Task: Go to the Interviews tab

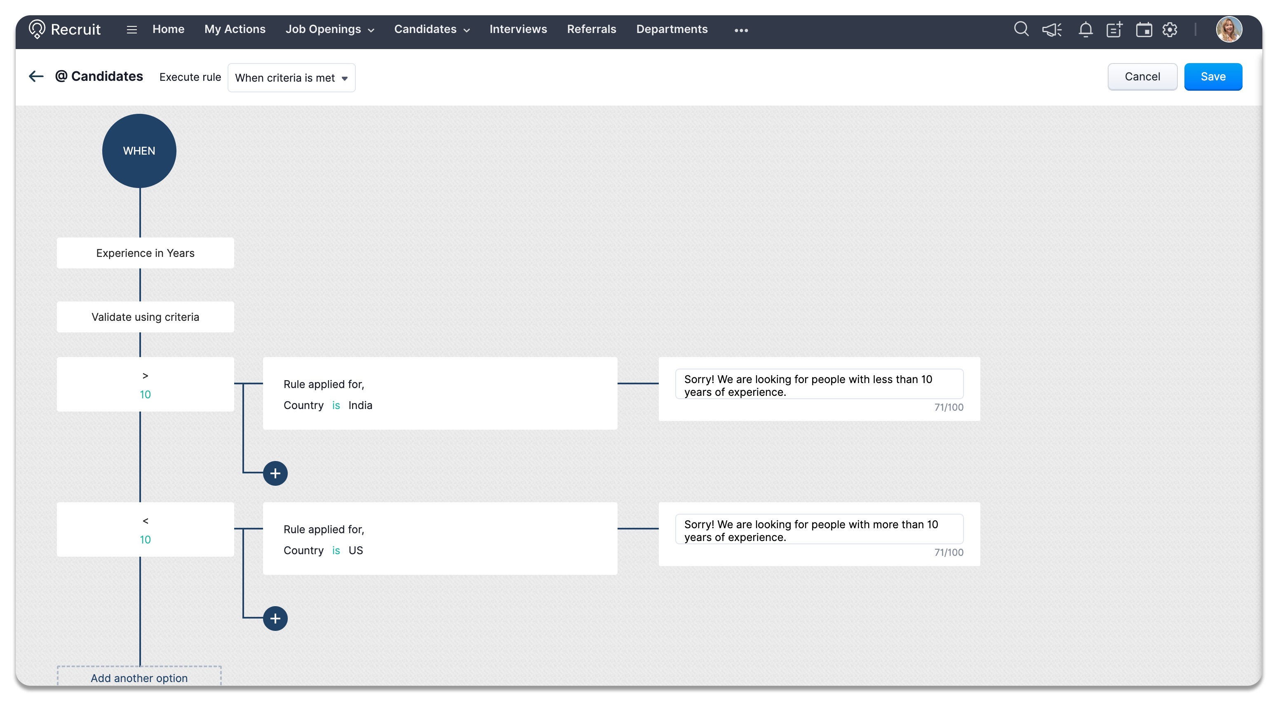Action: [x=518, y=29]
